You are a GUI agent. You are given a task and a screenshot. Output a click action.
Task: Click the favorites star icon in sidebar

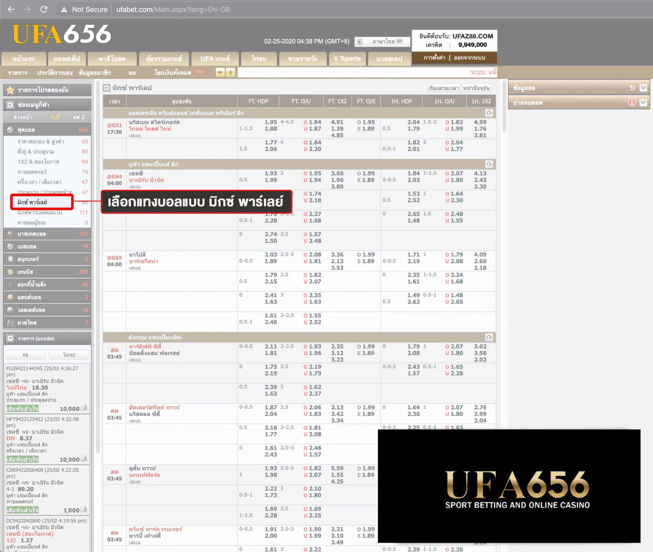[x=10, y=90]
